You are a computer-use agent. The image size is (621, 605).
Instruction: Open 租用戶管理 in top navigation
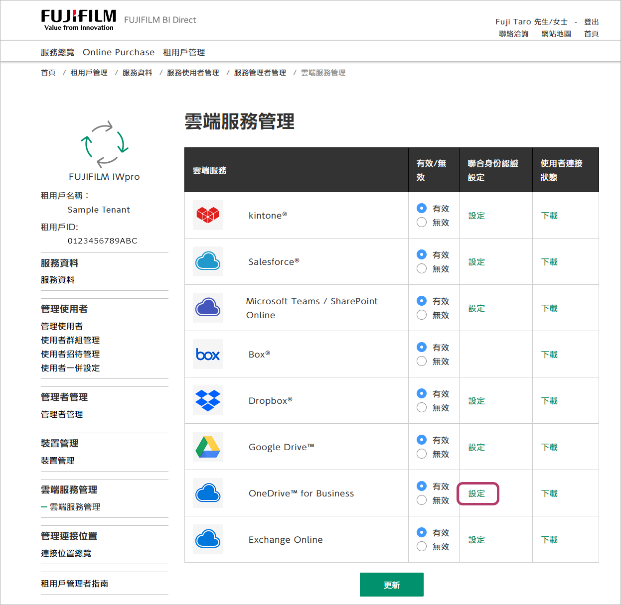tap(184, 52)
